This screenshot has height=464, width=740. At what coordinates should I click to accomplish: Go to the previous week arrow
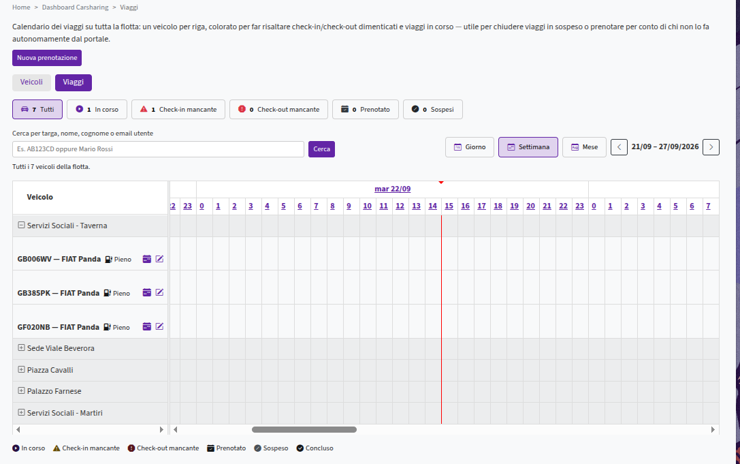click(620, 147)
